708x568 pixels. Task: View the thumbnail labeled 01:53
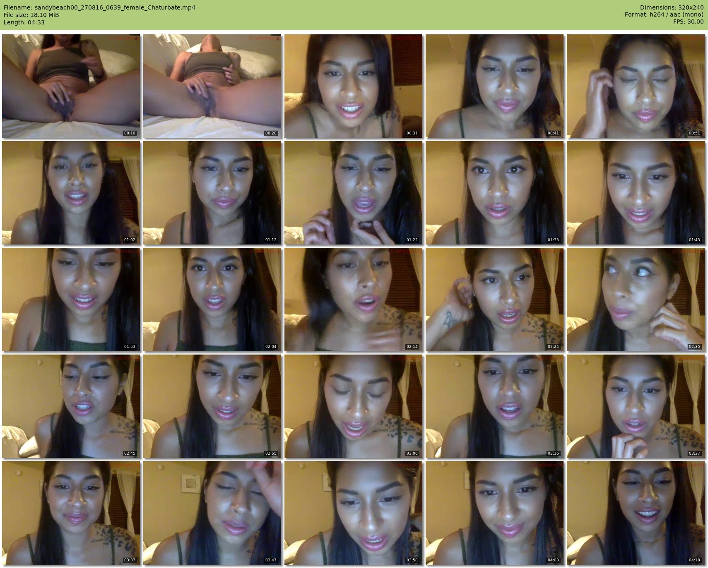(71, 300)
